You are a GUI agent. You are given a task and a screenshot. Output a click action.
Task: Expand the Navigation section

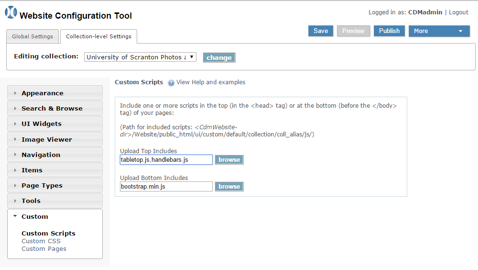55,155
